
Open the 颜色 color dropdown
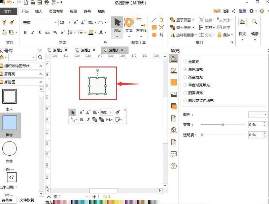pos(257,114)
